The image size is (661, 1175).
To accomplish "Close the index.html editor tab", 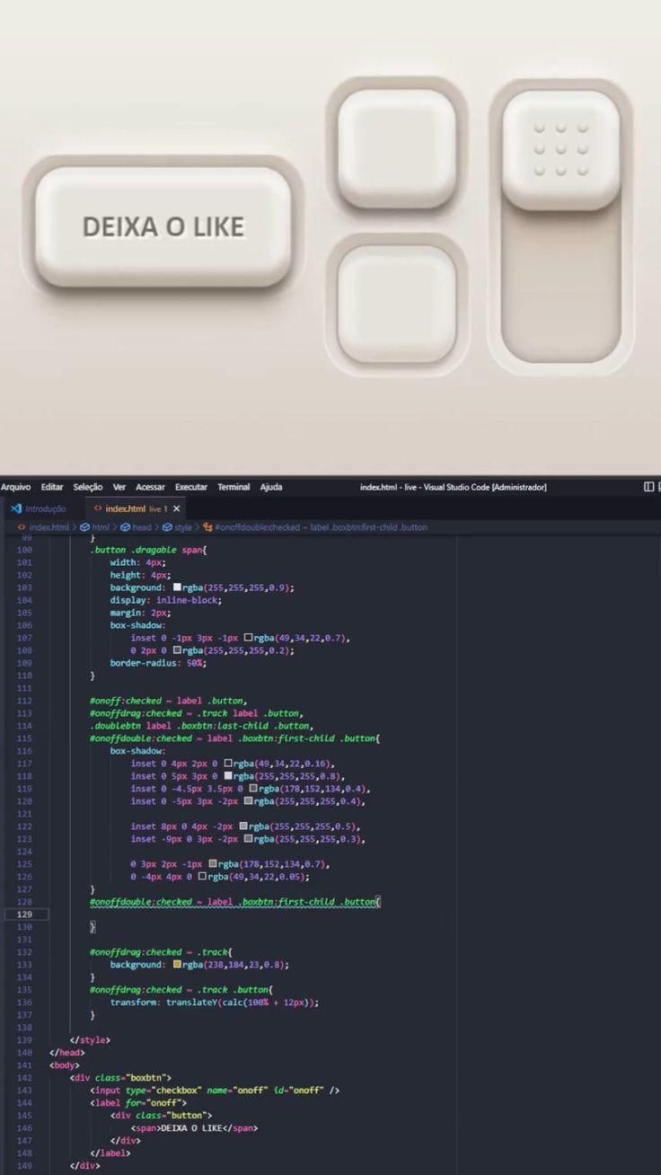I will pos(176,508).
